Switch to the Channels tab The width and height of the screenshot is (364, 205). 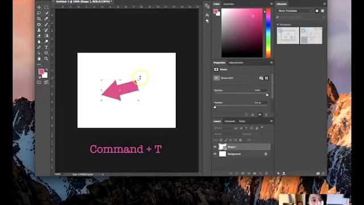tap(230, 121)
